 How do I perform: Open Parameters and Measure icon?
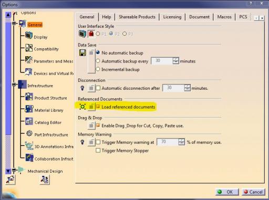pos(29,60)
